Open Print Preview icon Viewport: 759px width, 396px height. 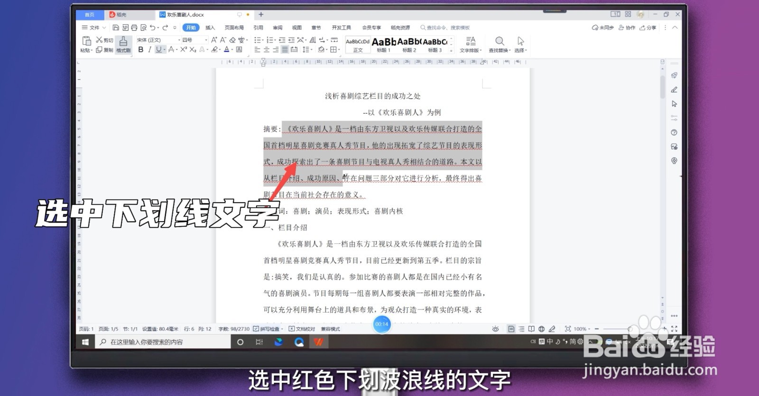[143, 28]
